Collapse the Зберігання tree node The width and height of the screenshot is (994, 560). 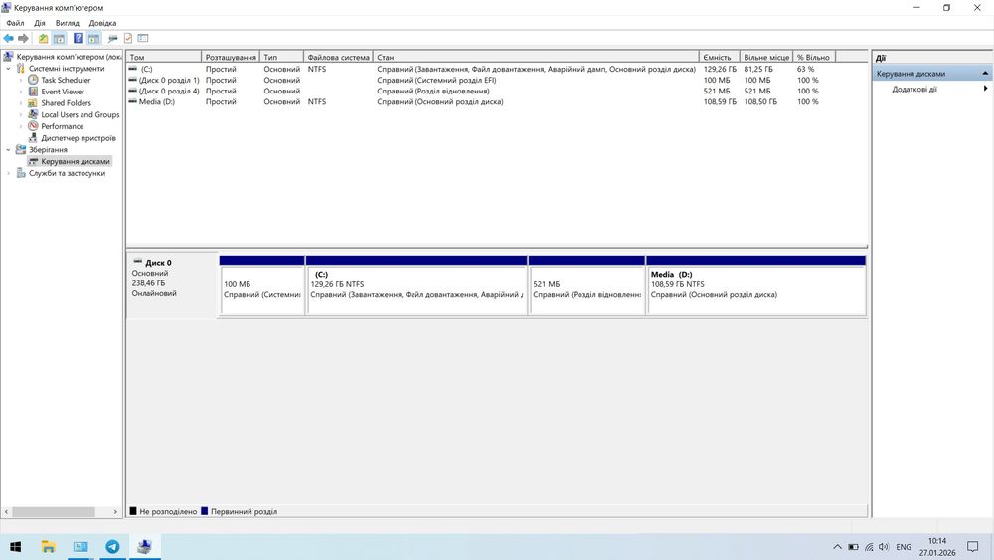[8, 149]
